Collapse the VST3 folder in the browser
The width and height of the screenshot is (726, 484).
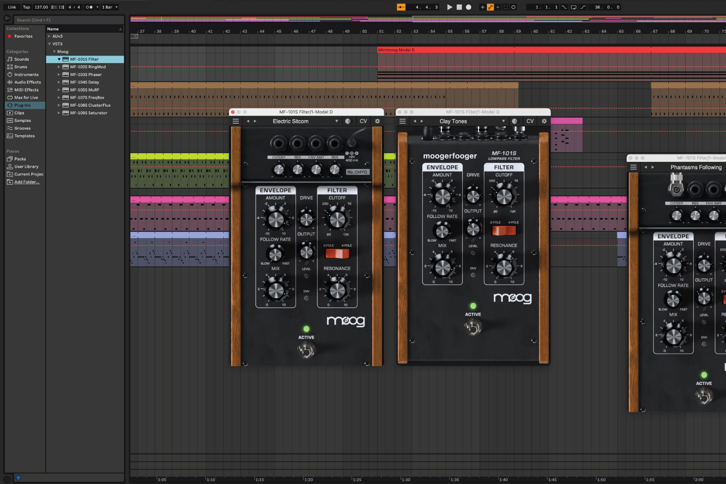click(50, 43)
